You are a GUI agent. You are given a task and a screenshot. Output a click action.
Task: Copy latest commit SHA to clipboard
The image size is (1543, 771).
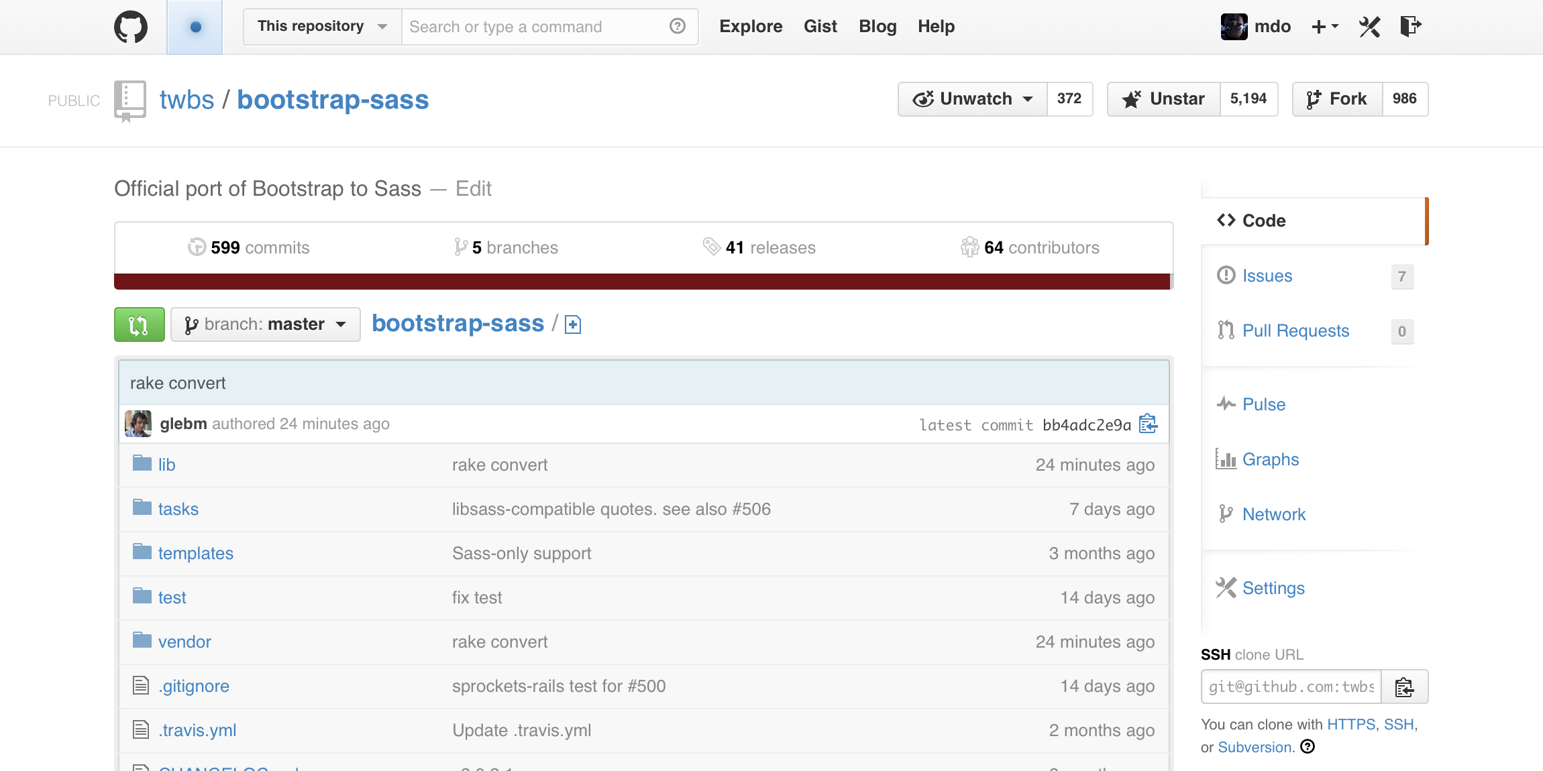(x=1148, y=424)
